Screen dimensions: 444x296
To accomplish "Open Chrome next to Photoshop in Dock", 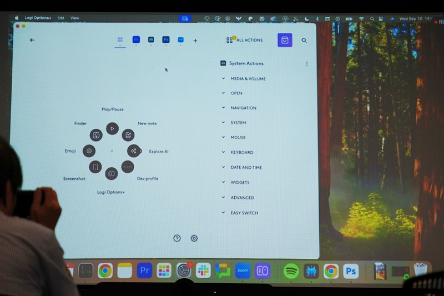I will pyautogui.click(x=331, y=272).
